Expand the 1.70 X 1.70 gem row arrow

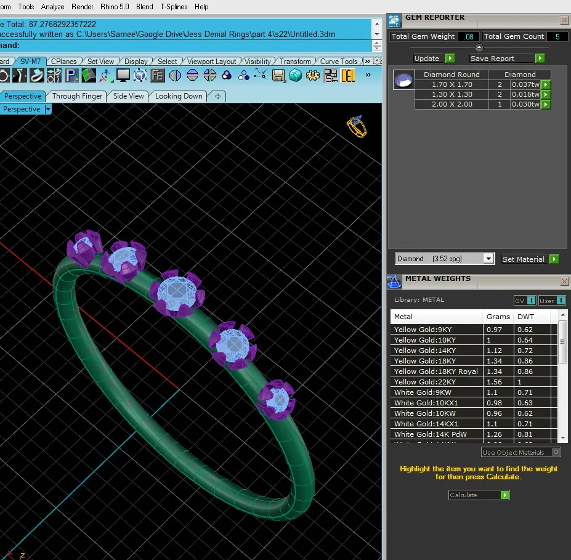click(546, 84)
